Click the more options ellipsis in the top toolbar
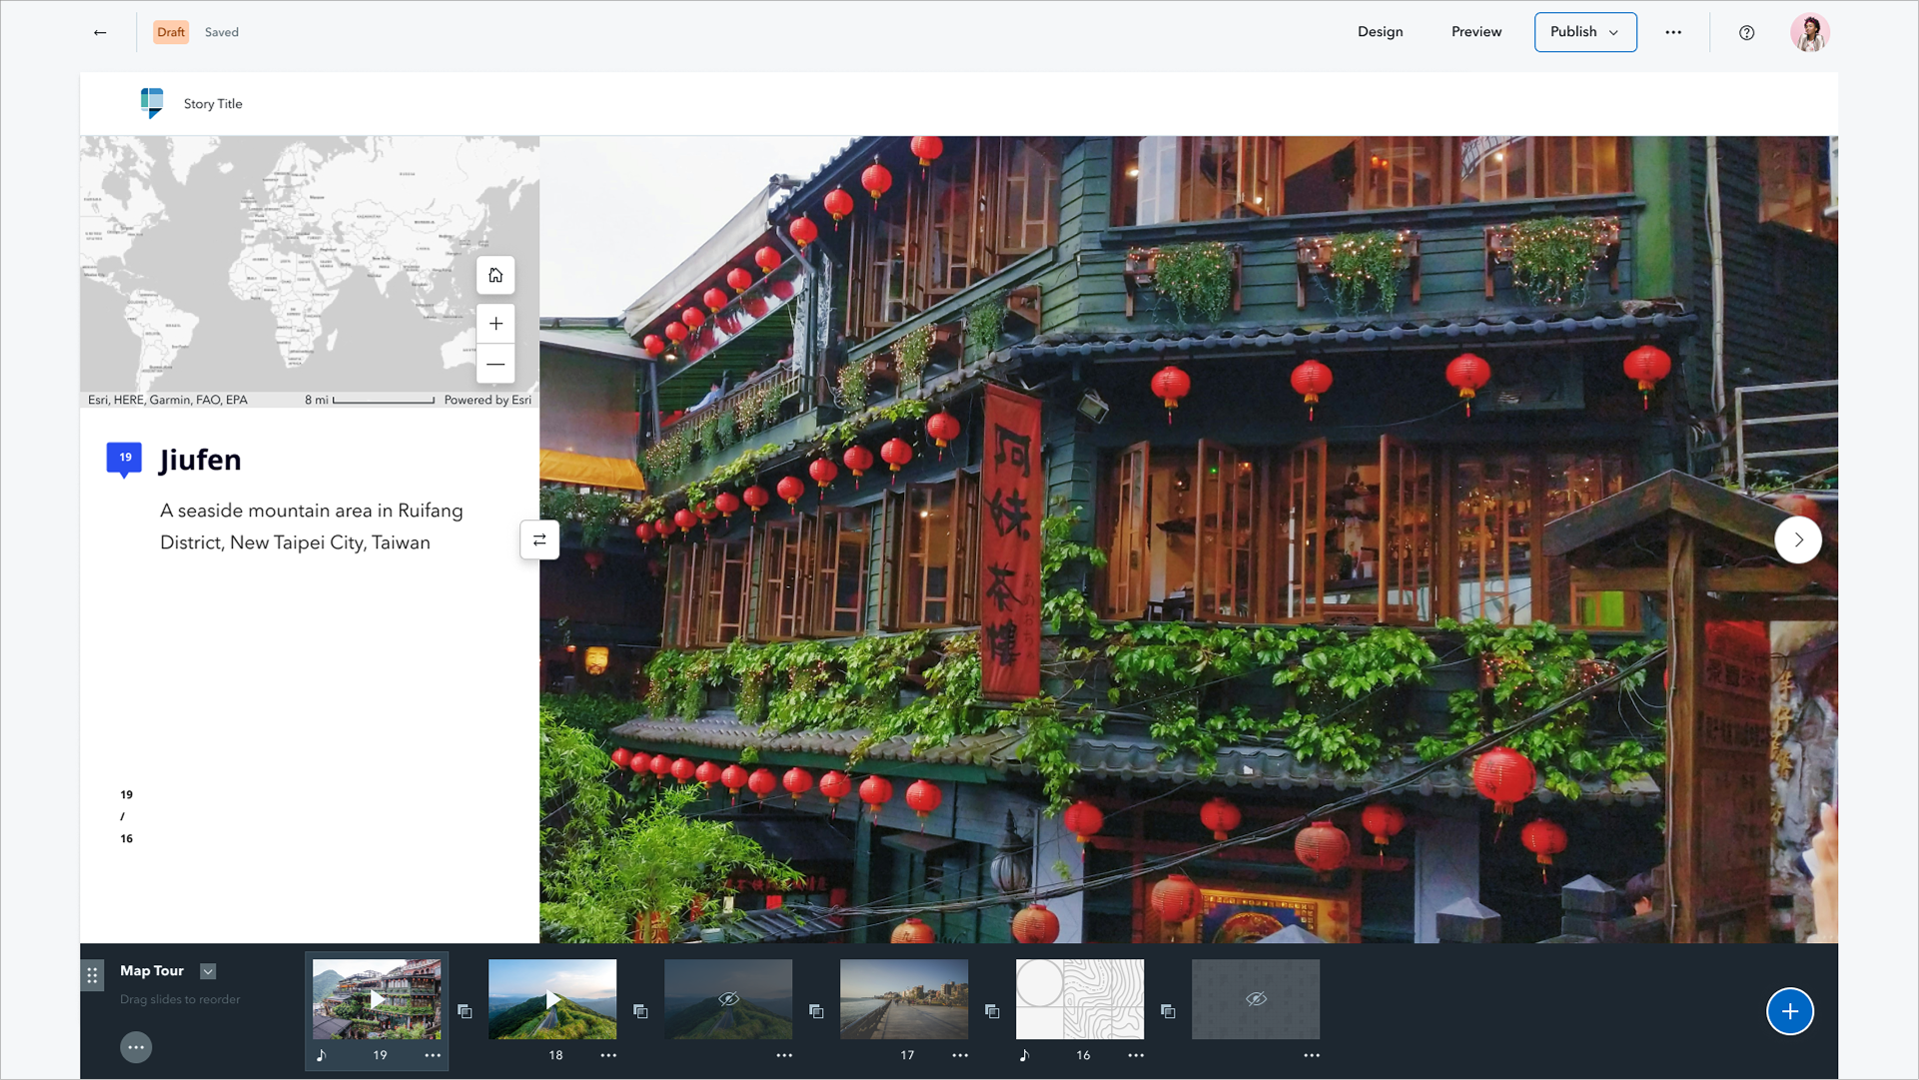This screenshot has height=1080, width=1919. coord(1674,32)
